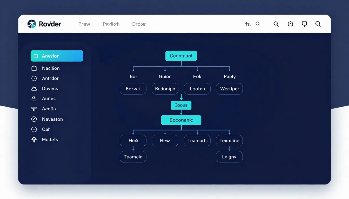Click the Rovder logo icon
The height and width of the screenshot is (199, 349).
click(x=32, y=24)
